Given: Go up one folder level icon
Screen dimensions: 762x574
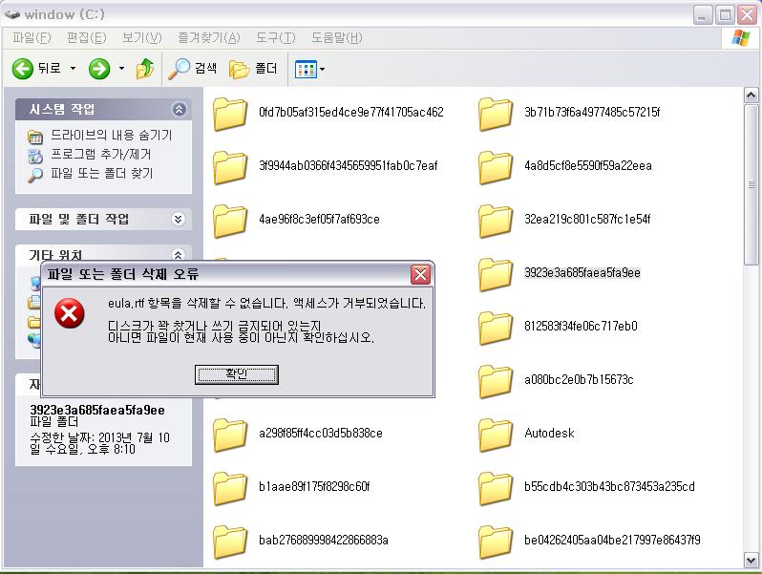Looking at the screenshot, I should (x=145, y=69).
